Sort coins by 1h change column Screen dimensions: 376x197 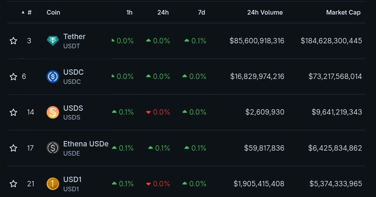click(129, 12)
